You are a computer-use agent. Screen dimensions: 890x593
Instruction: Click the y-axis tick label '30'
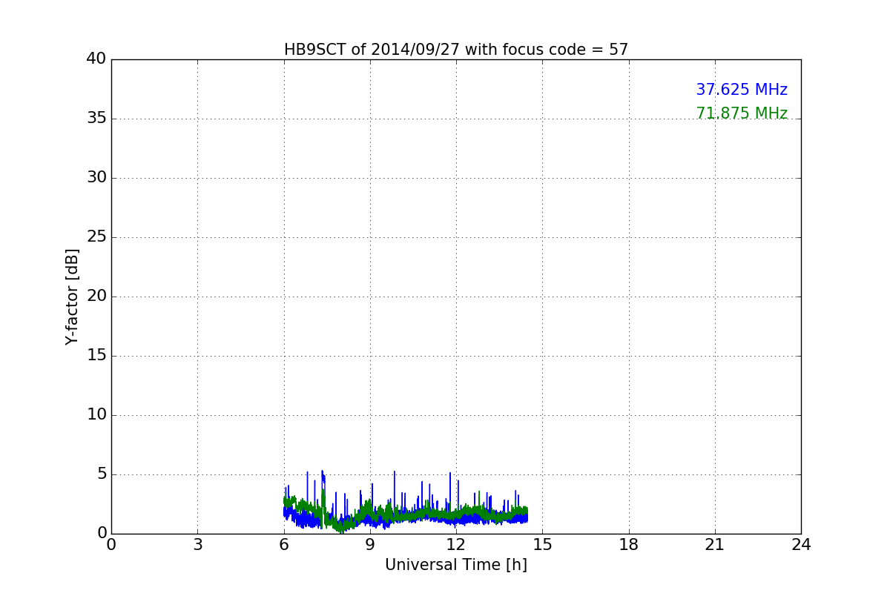[x=96, y=178]
